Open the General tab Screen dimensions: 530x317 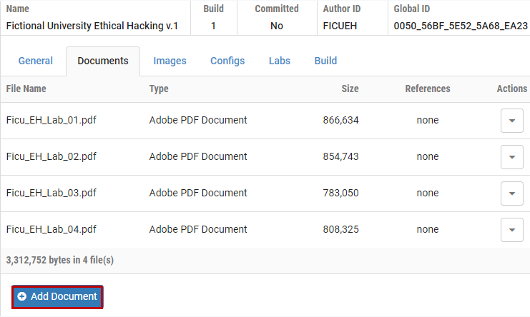click(x=36, y=61)
